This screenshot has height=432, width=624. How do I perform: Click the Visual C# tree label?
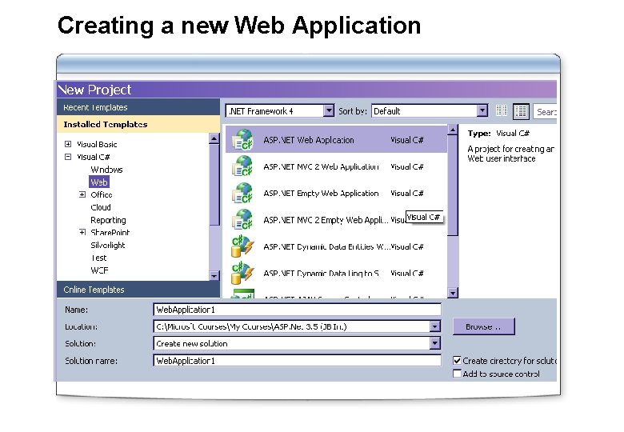(x=93, y=157)
